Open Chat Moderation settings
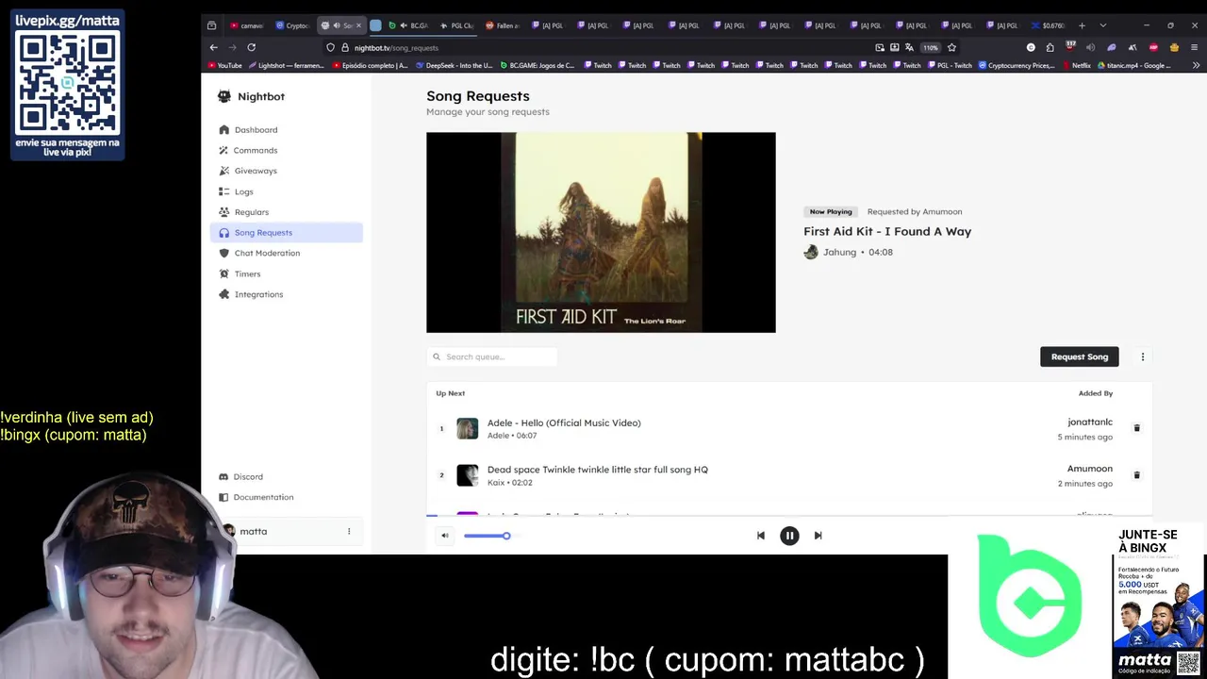This screenshot has width=1207, height=679. point(286,253)
